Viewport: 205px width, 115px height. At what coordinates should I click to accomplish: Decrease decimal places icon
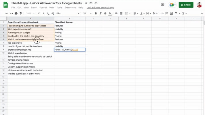(48, 13)
